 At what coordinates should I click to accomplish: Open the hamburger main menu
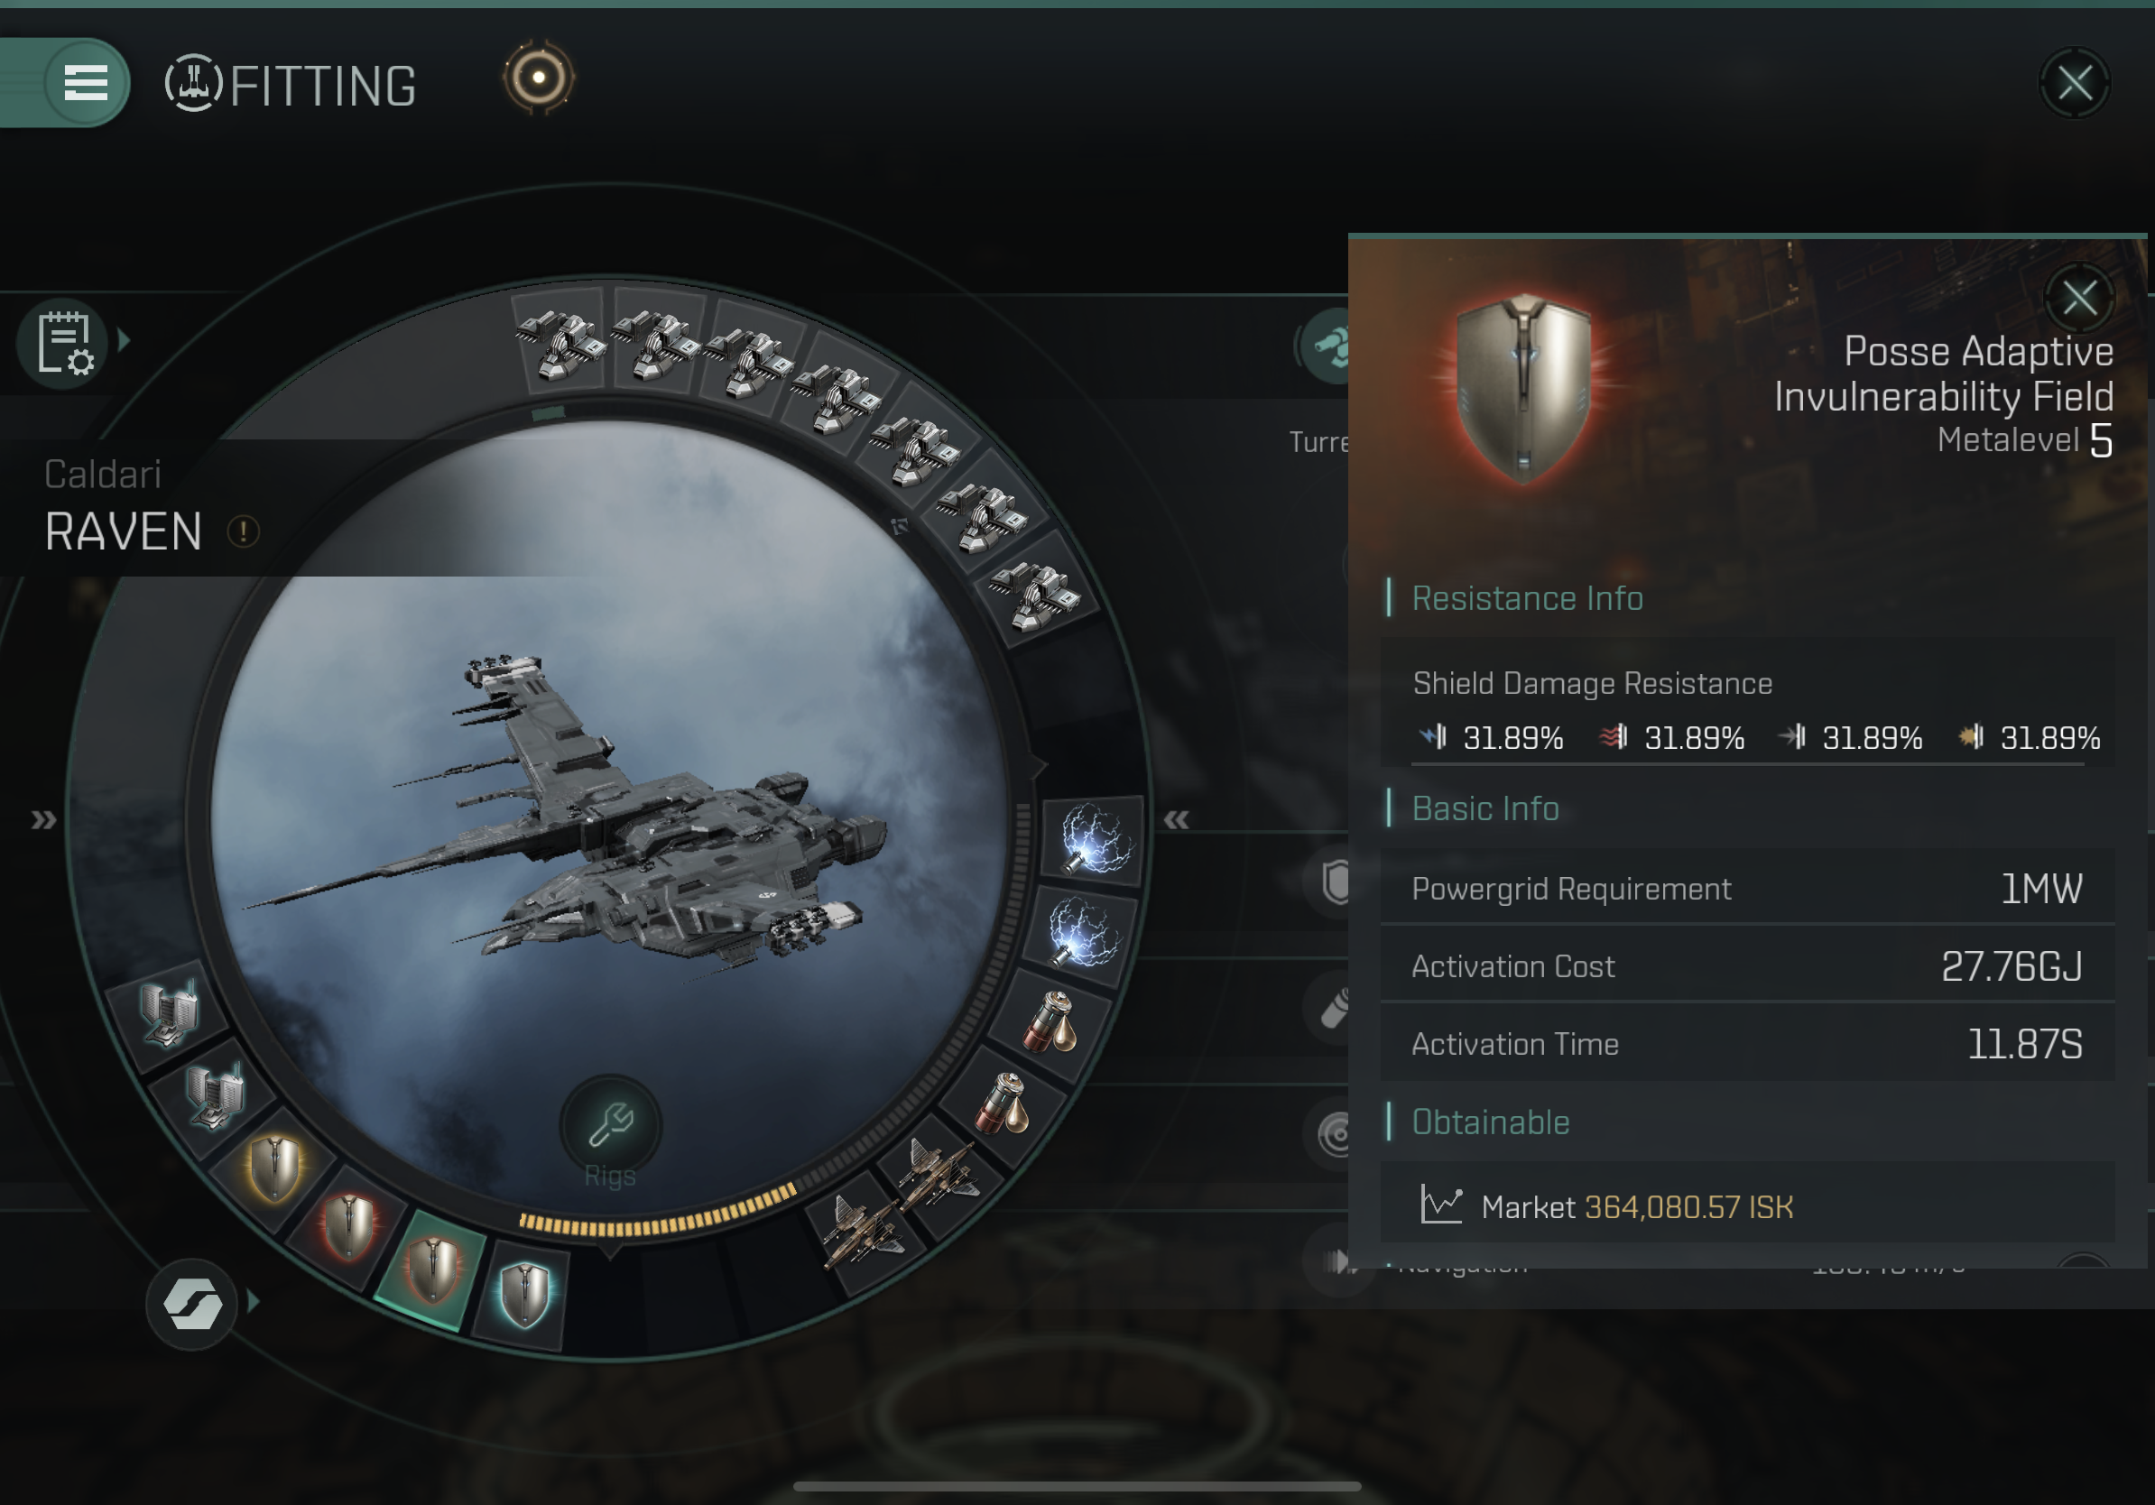pos(86,83)
